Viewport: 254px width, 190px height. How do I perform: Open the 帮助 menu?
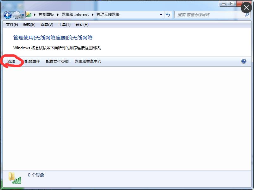(82, 25)
